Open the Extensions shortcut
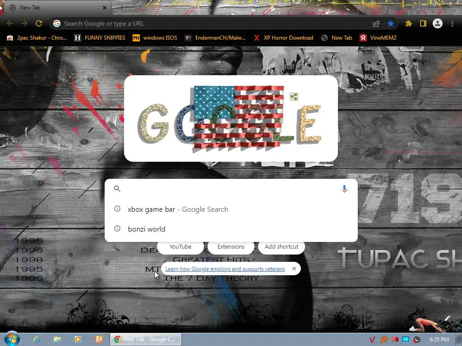Screen dimensions: 462x346 (231, 247)
